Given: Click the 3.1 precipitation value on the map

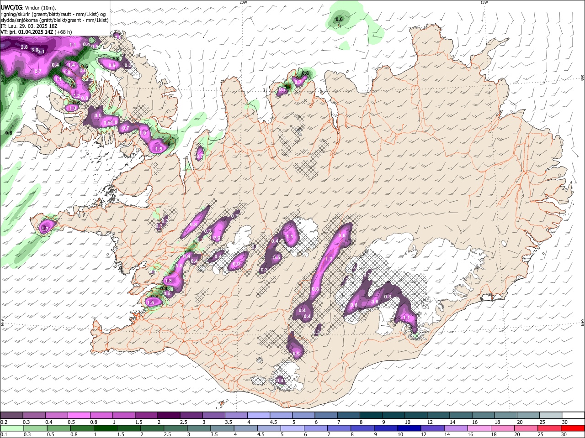Looking at the screenshot, I should (x=41, y=52).
